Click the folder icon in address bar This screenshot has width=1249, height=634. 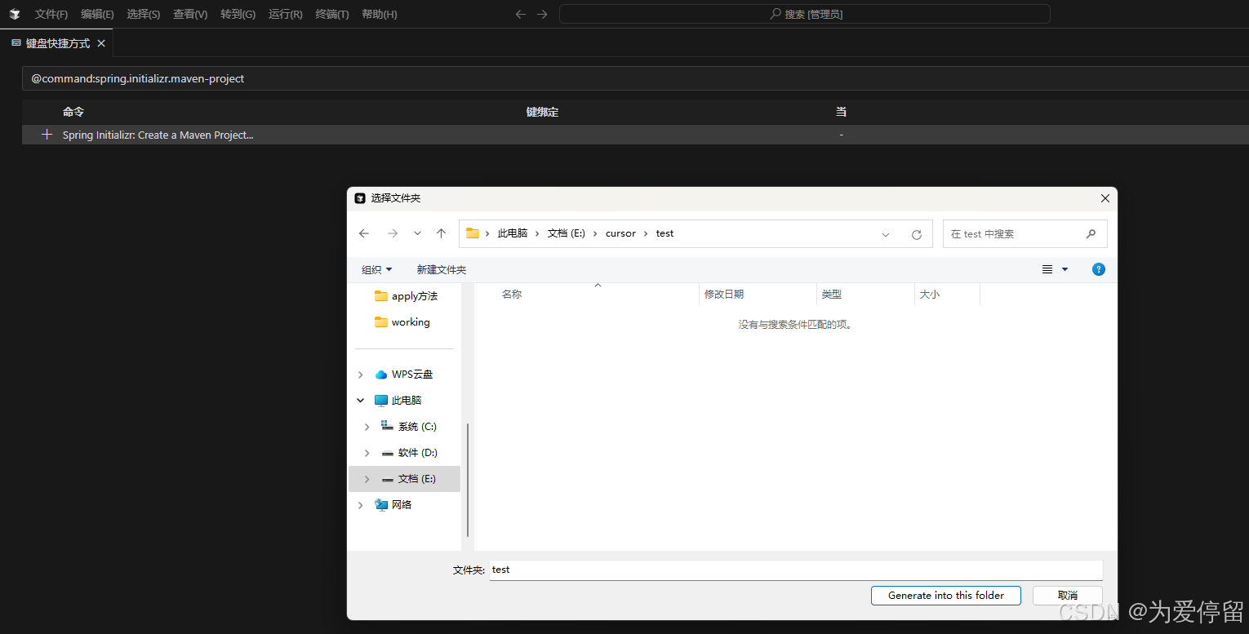[473, 233]
